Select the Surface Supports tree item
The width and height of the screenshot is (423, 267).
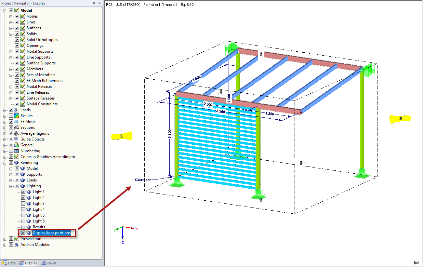41,63
